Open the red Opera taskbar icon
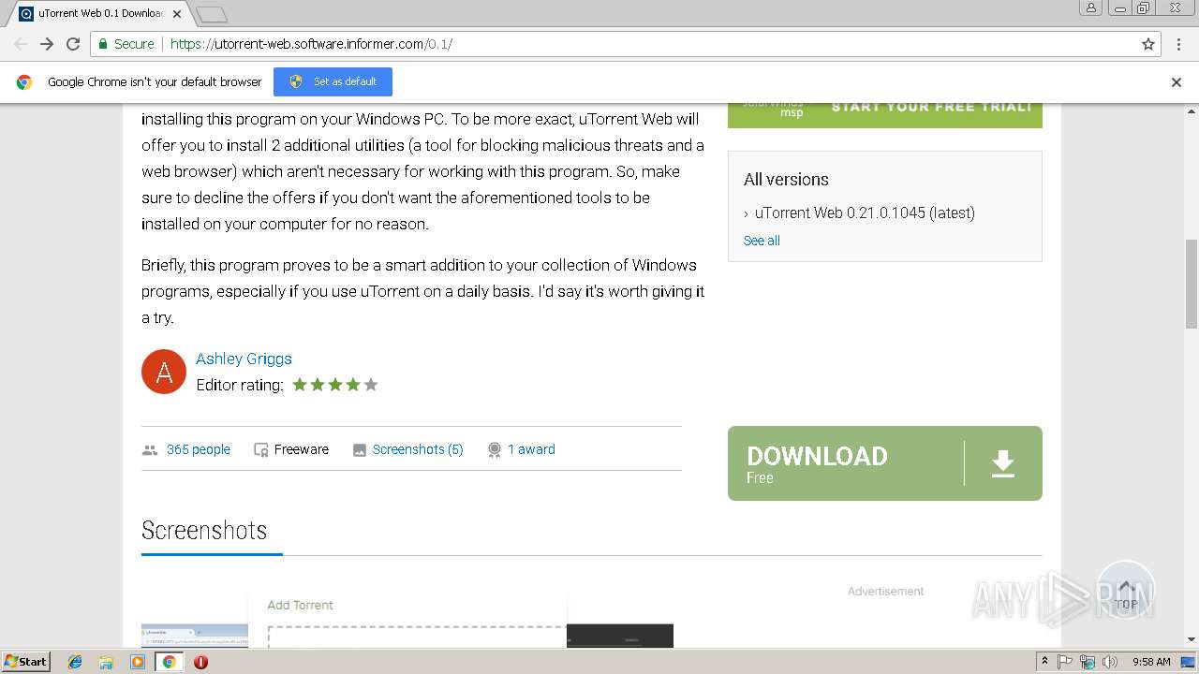 [200, 662]
